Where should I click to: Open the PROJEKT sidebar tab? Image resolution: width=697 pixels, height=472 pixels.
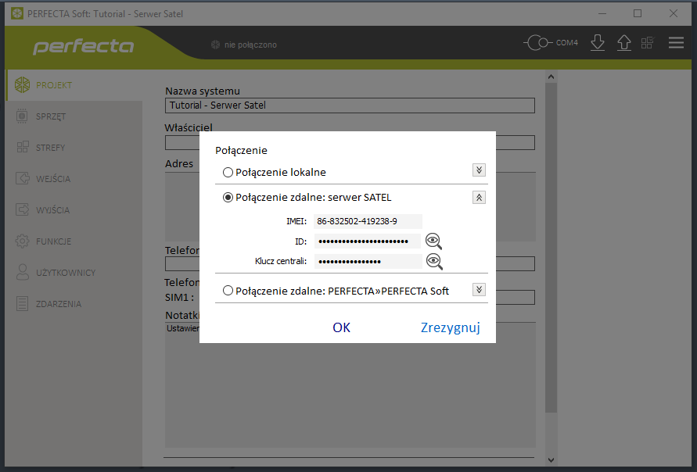pos(74,85)
